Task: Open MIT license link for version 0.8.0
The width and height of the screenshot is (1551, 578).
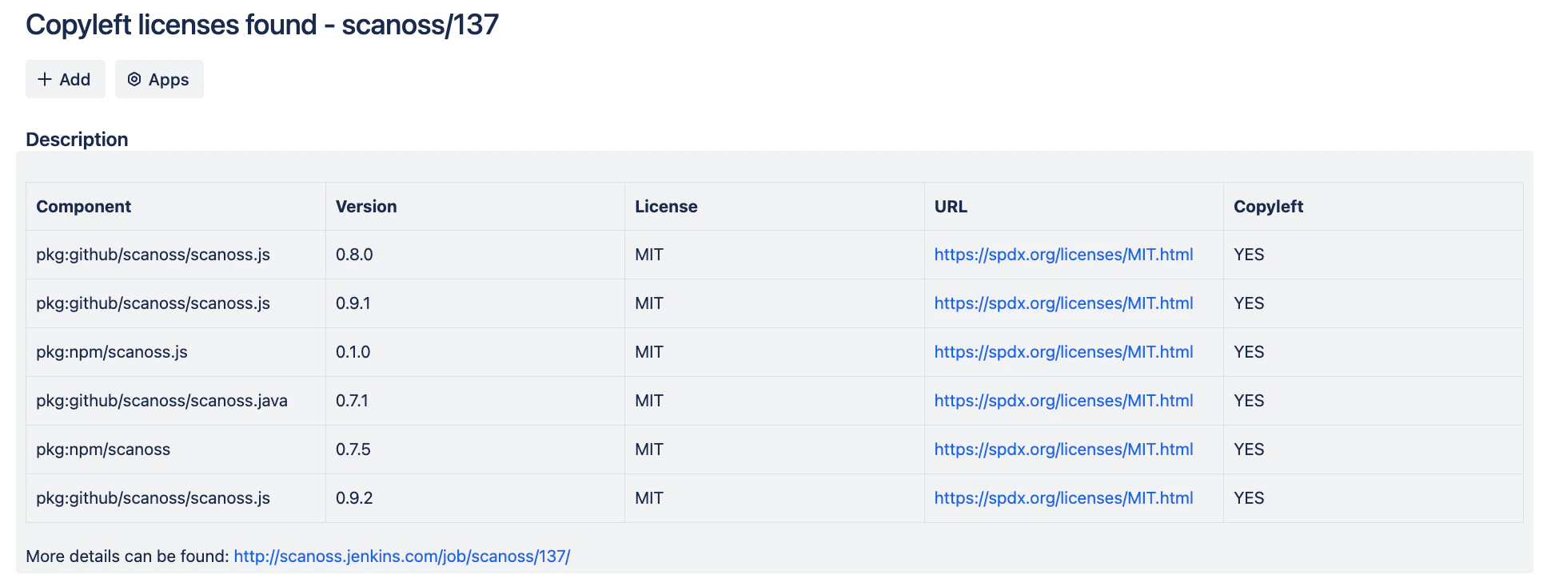Action: coord(1063,255)
